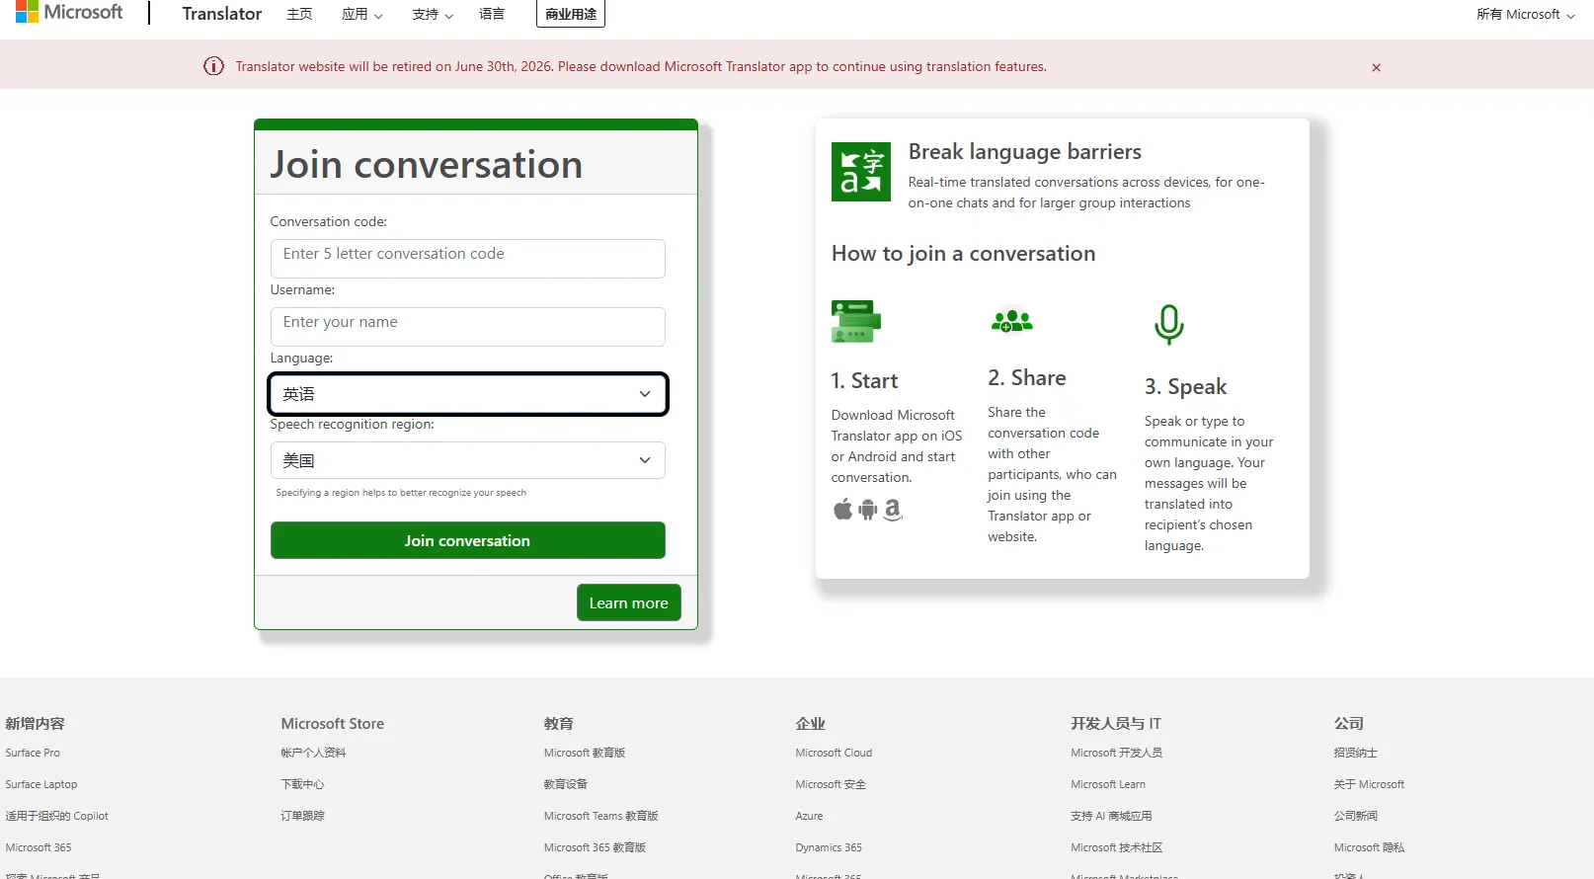Screen dimensions: 1594x879
Task: Open the Microsoft 教育版 link
Action: (x=585, y=753)
